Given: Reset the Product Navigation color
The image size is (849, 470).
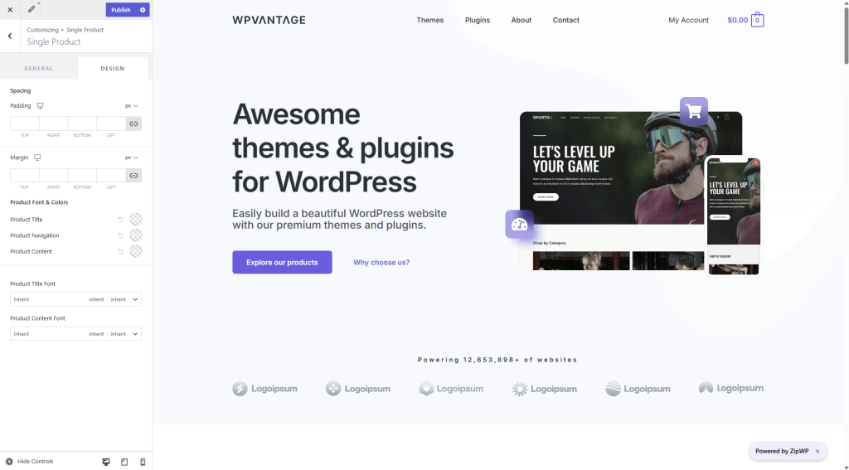Looking at the screenshot, I should tap(120, 235).
